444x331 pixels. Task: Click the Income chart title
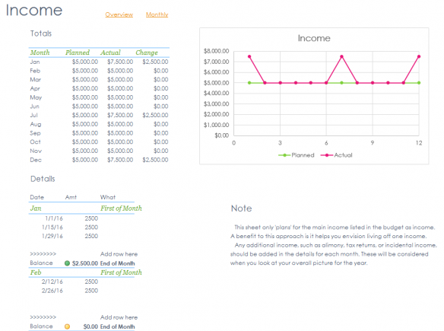(314, 38)
